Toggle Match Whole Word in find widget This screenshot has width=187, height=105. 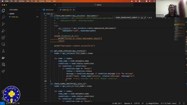[142, 17]
